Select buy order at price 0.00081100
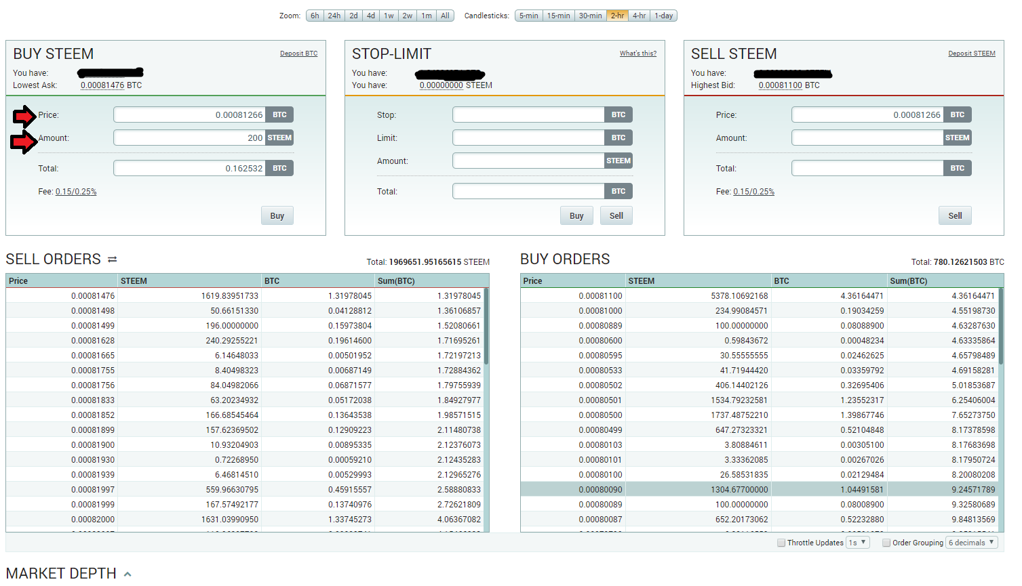 760,296
